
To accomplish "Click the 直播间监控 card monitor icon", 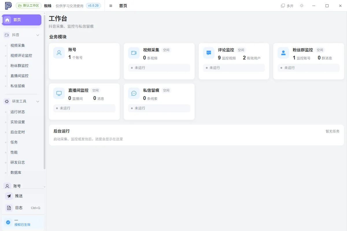I will coord(59,93).
